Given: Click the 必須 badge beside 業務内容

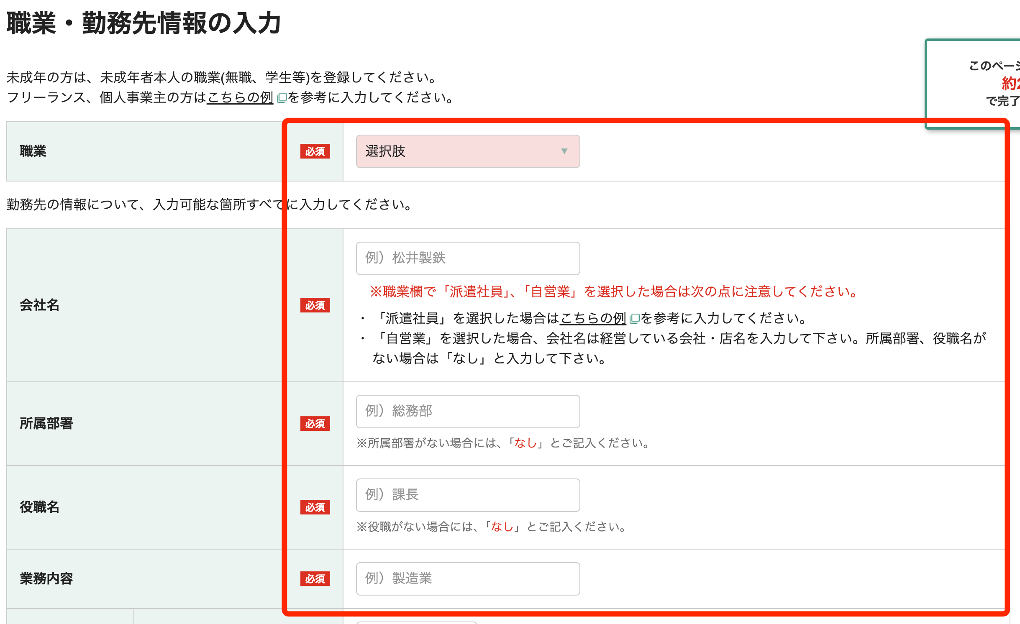Looking at the screenshot, I should [x=315, y=580].
